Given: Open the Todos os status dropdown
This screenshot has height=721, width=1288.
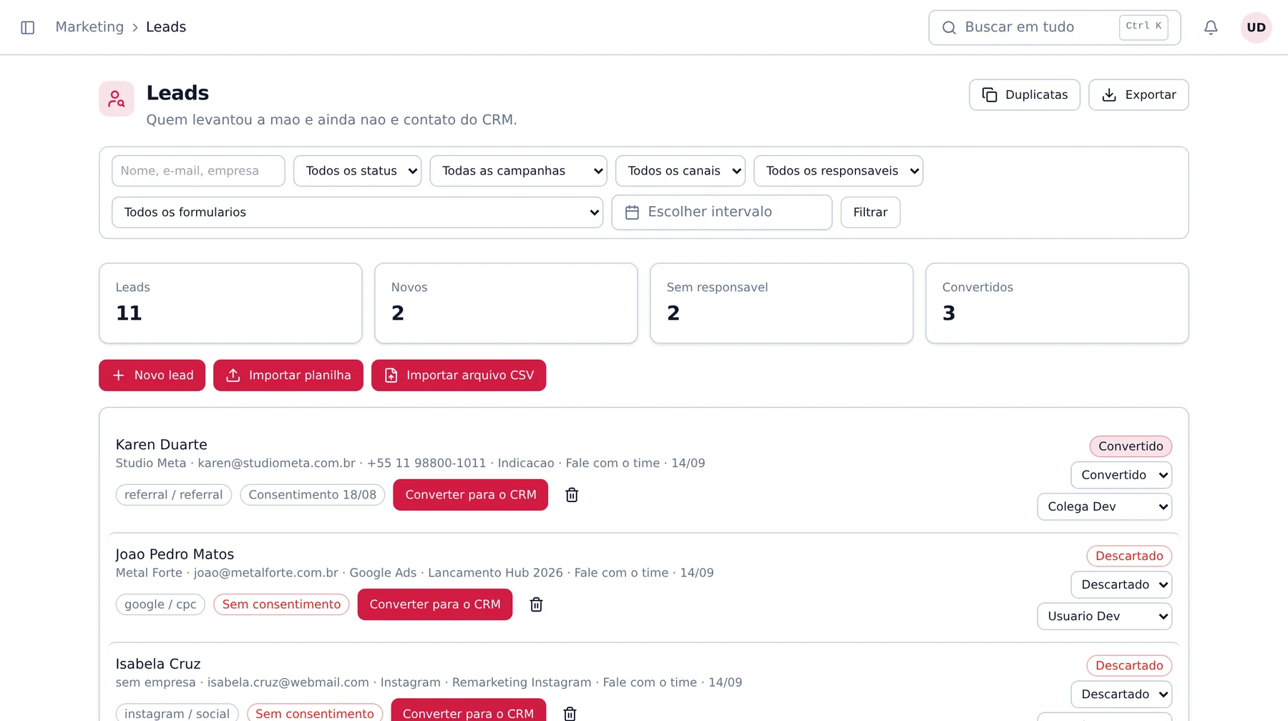Looking at the screenshot, I should (x=358, y=171).
